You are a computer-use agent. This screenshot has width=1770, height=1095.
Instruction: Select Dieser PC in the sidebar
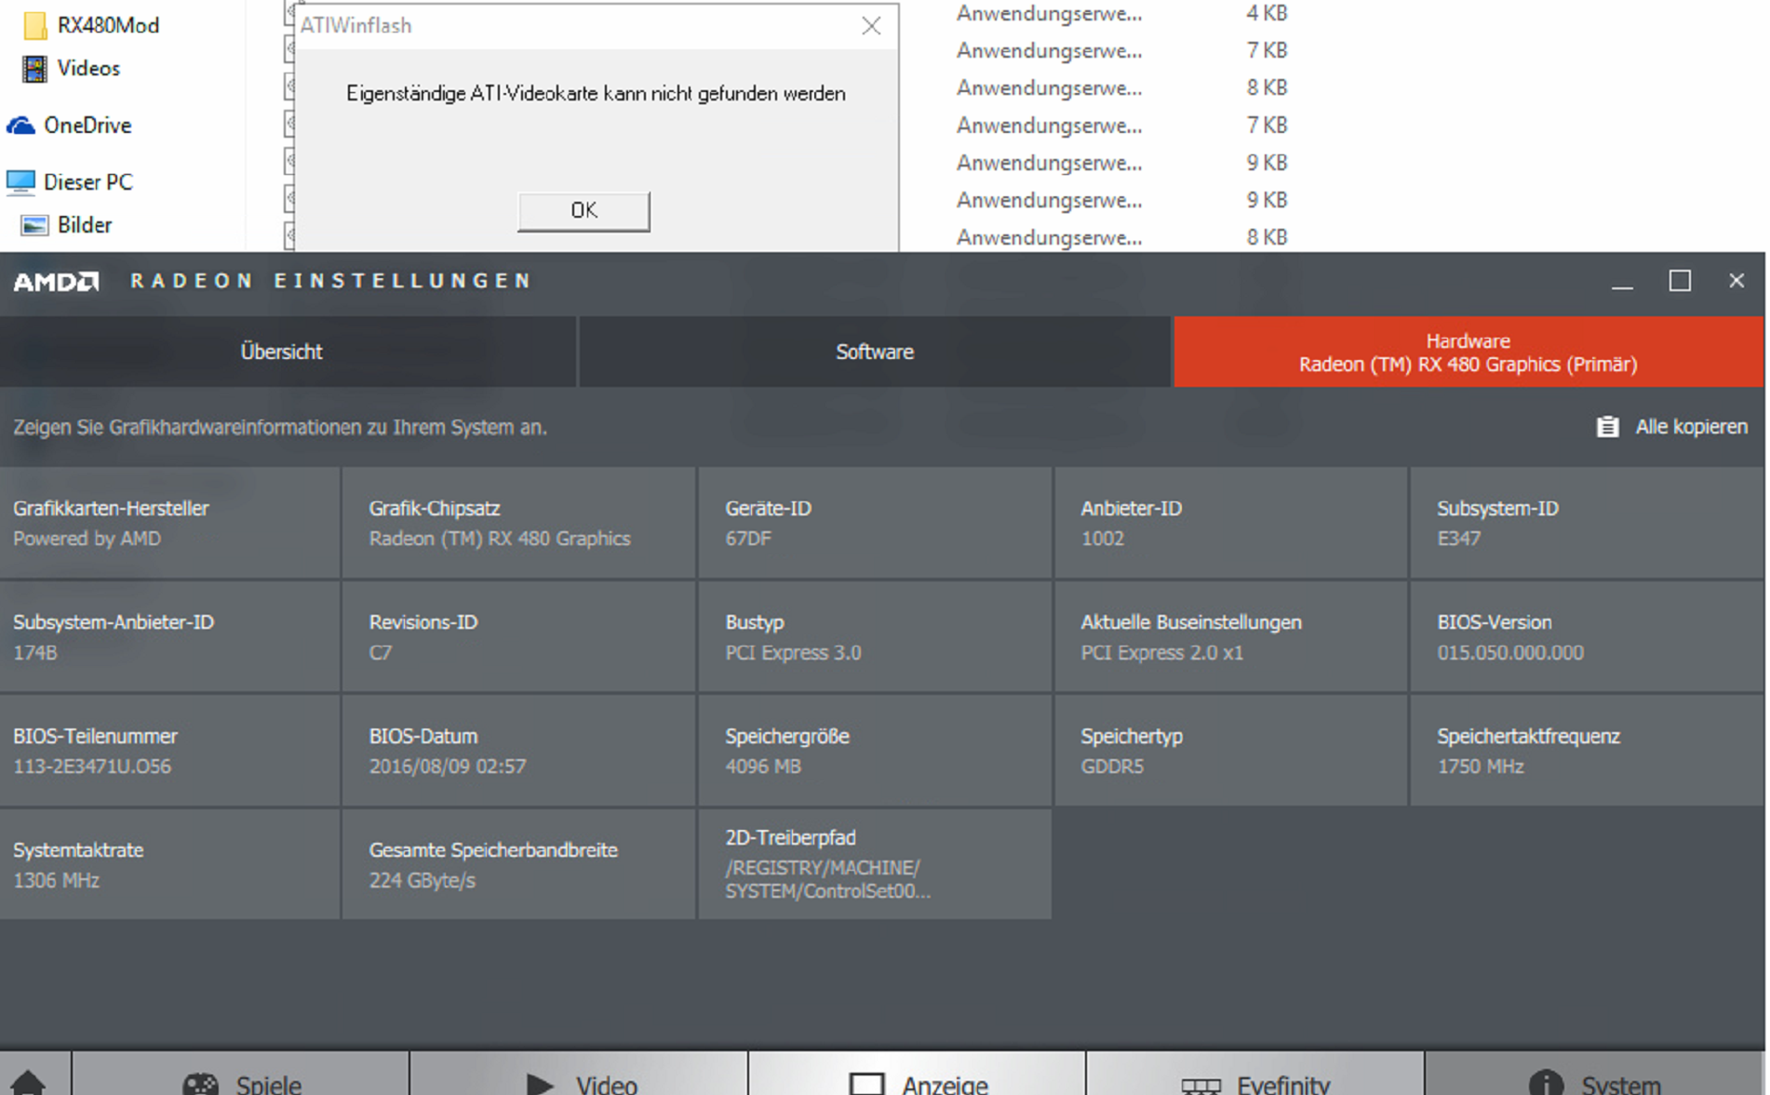point(87,181)
